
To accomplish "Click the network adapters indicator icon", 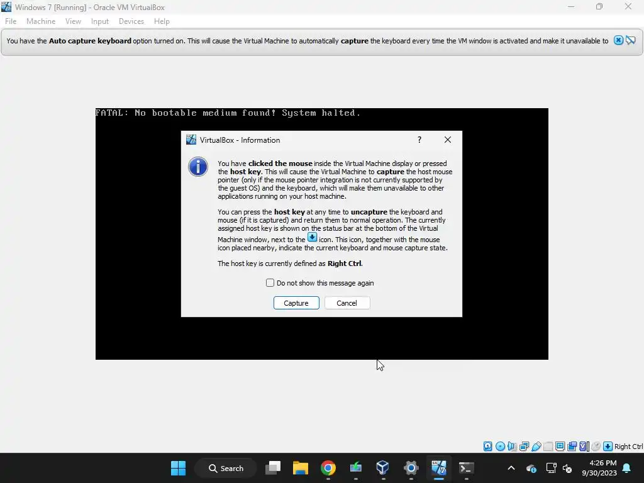I will [524, 447].
